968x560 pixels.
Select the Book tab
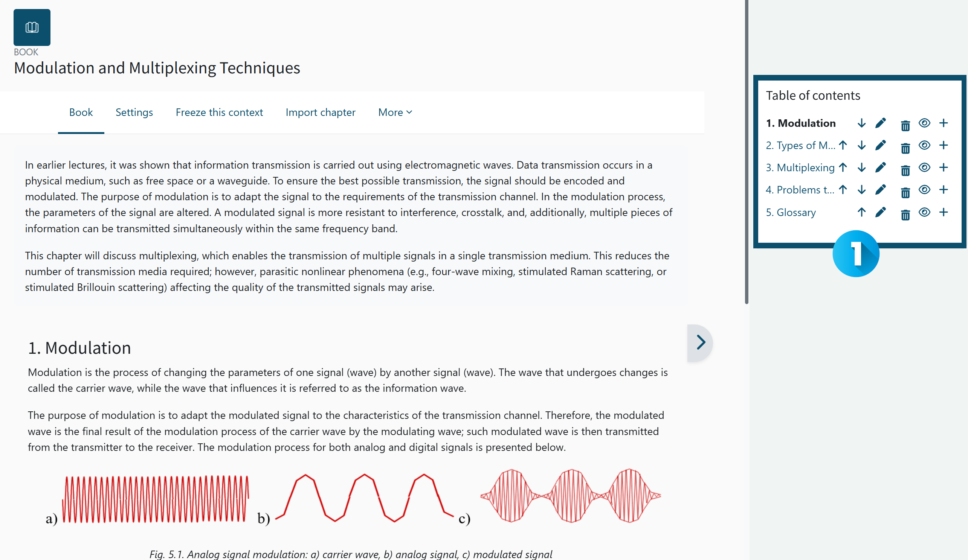point(81,113)
